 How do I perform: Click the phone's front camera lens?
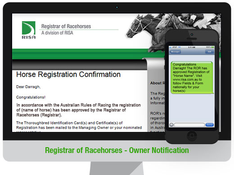(x=192, y=35)
